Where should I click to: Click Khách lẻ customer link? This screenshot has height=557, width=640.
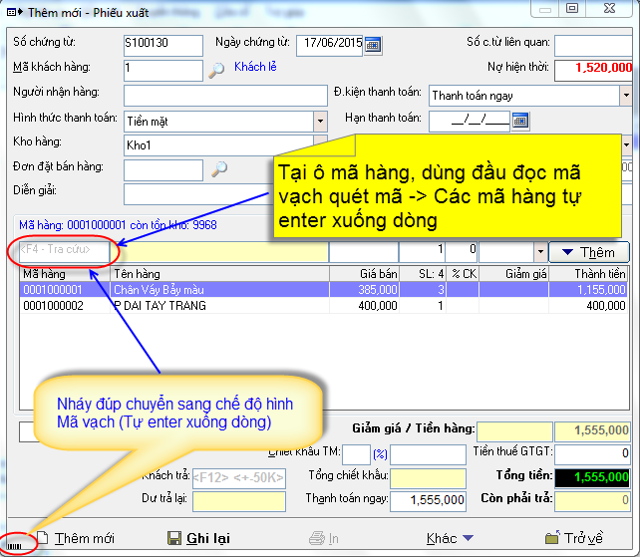click(255, 68)
